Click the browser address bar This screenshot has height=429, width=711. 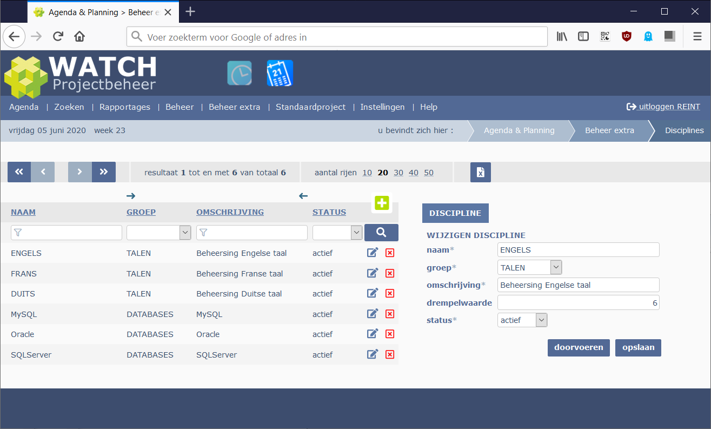coord(337,37)
